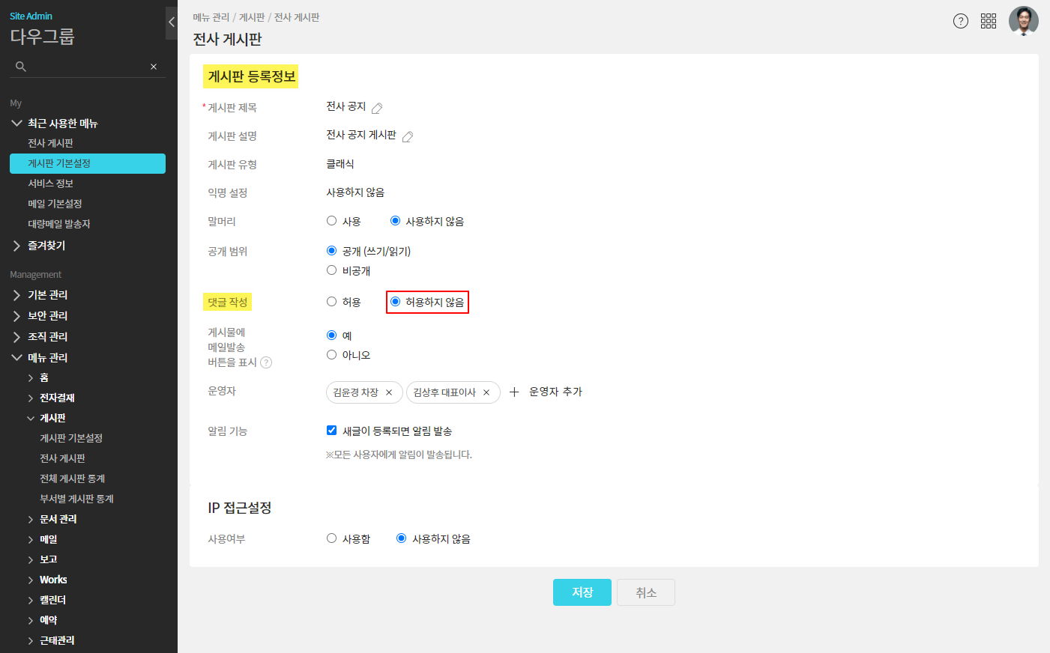
Task: Click the pencil icon next to 전사 공지
Action: pyautogui.click(x=377, y=108)
